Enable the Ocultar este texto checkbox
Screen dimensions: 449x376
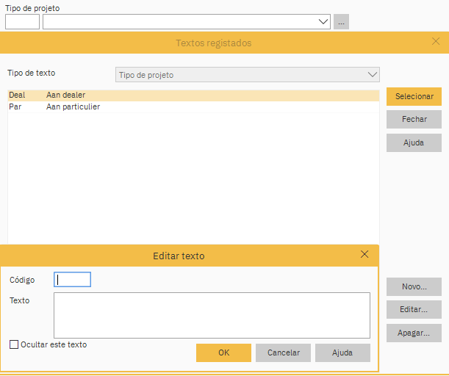coord(14,344)
